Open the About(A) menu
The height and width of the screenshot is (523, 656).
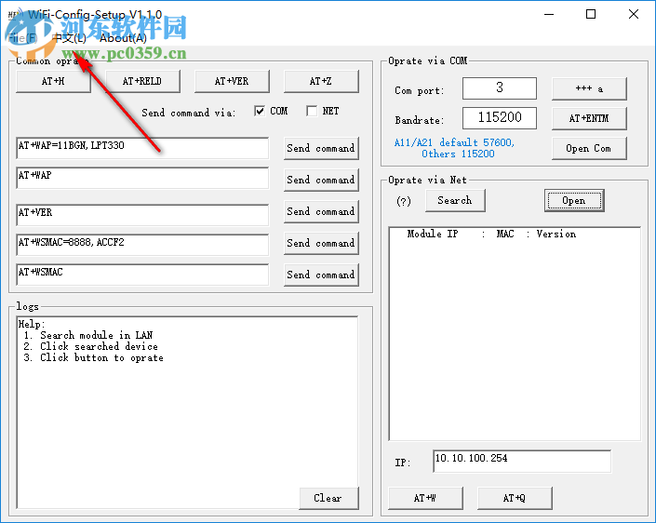pos(123,38)
